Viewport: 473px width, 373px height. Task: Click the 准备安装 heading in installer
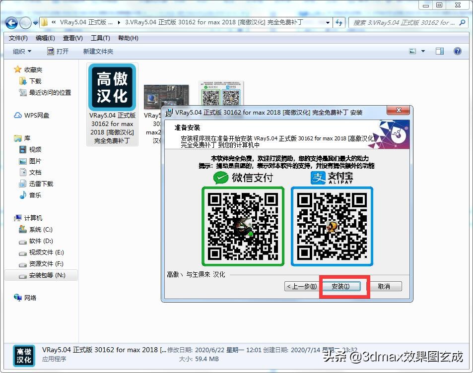tap(187, 127)
